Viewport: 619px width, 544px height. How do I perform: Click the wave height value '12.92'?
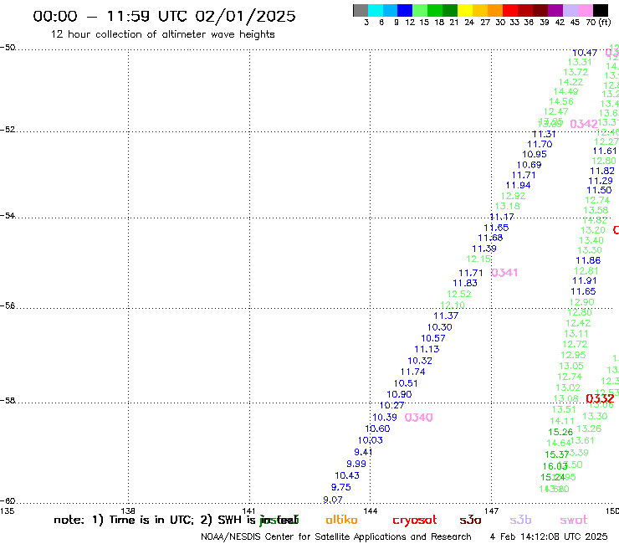pyautogui.click(x=514, y=196)
